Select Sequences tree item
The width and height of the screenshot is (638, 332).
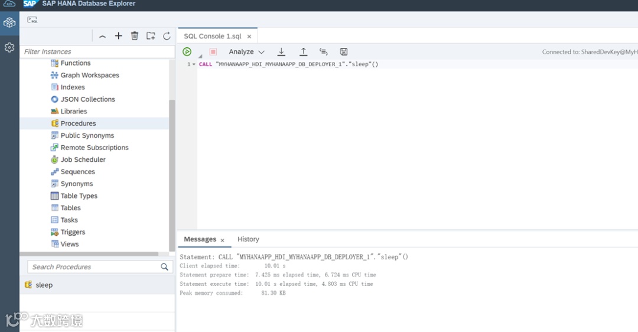[x=78, y=172]
